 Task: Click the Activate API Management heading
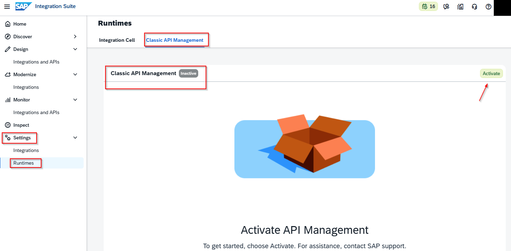305,230
